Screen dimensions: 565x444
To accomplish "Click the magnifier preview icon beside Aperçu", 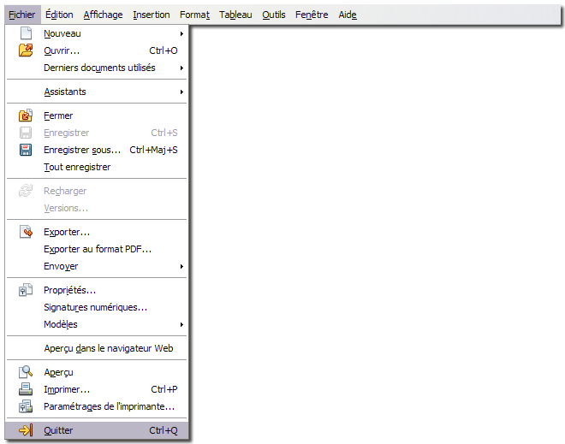I will click(26, 372).
